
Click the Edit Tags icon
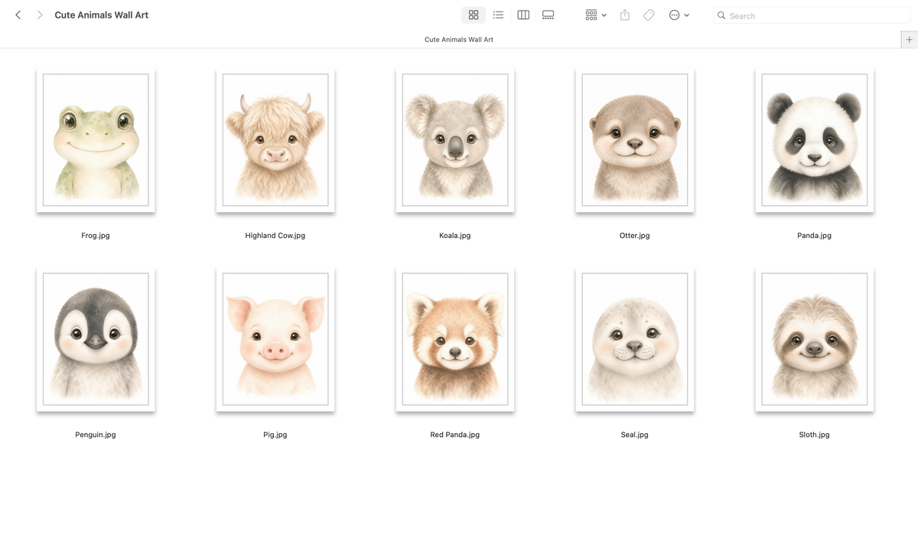pos(649,15)
